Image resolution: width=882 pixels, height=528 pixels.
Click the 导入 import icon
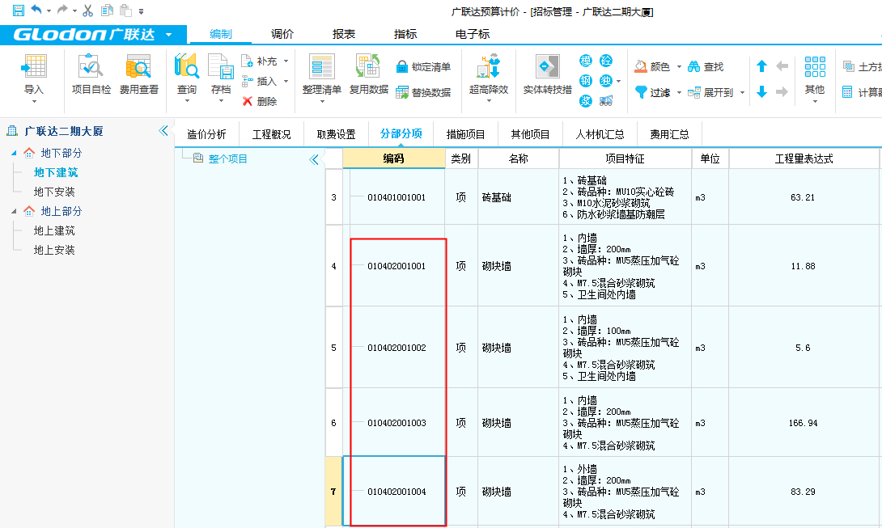[34, 67]
